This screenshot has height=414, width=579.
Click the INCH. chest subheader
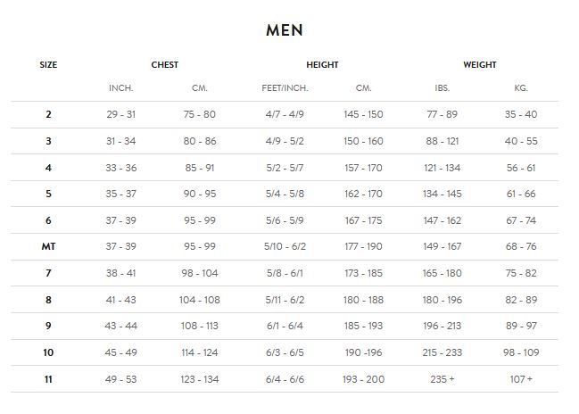[120, 88]
